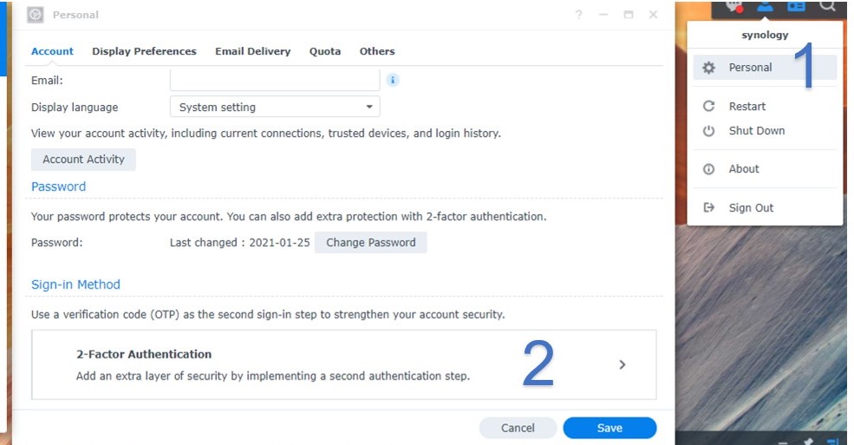Click the Sign Out arrow icon
854x445 pixels.
[708, 207]
